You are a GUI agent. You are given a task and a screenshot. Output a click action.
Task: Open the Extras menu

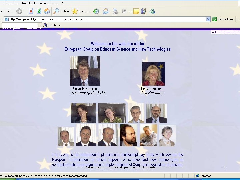coord(54,3)
